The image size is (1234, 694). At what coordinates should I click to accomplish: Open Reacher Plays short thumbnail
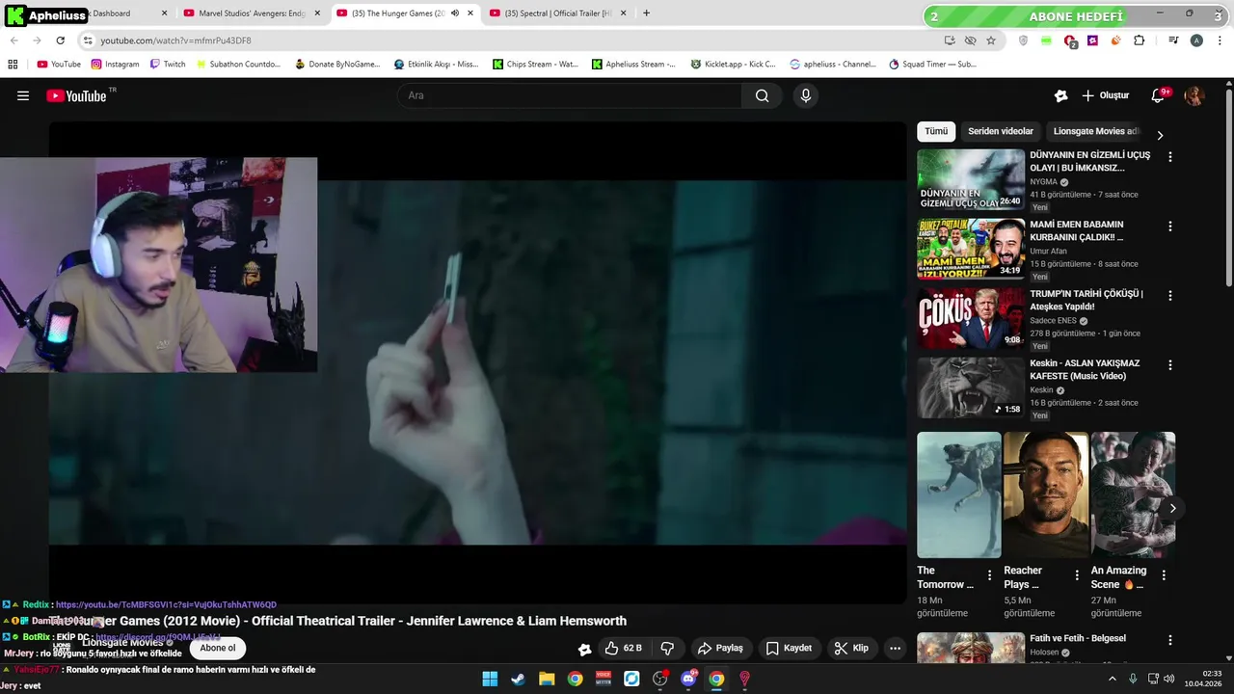pos(1046,494)
